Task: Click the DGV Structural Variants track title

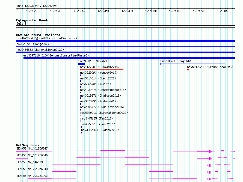Action: tap(38, 35)
